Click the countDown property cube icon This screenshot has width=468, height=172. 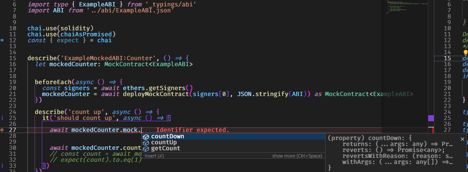[x=146, y=137]
